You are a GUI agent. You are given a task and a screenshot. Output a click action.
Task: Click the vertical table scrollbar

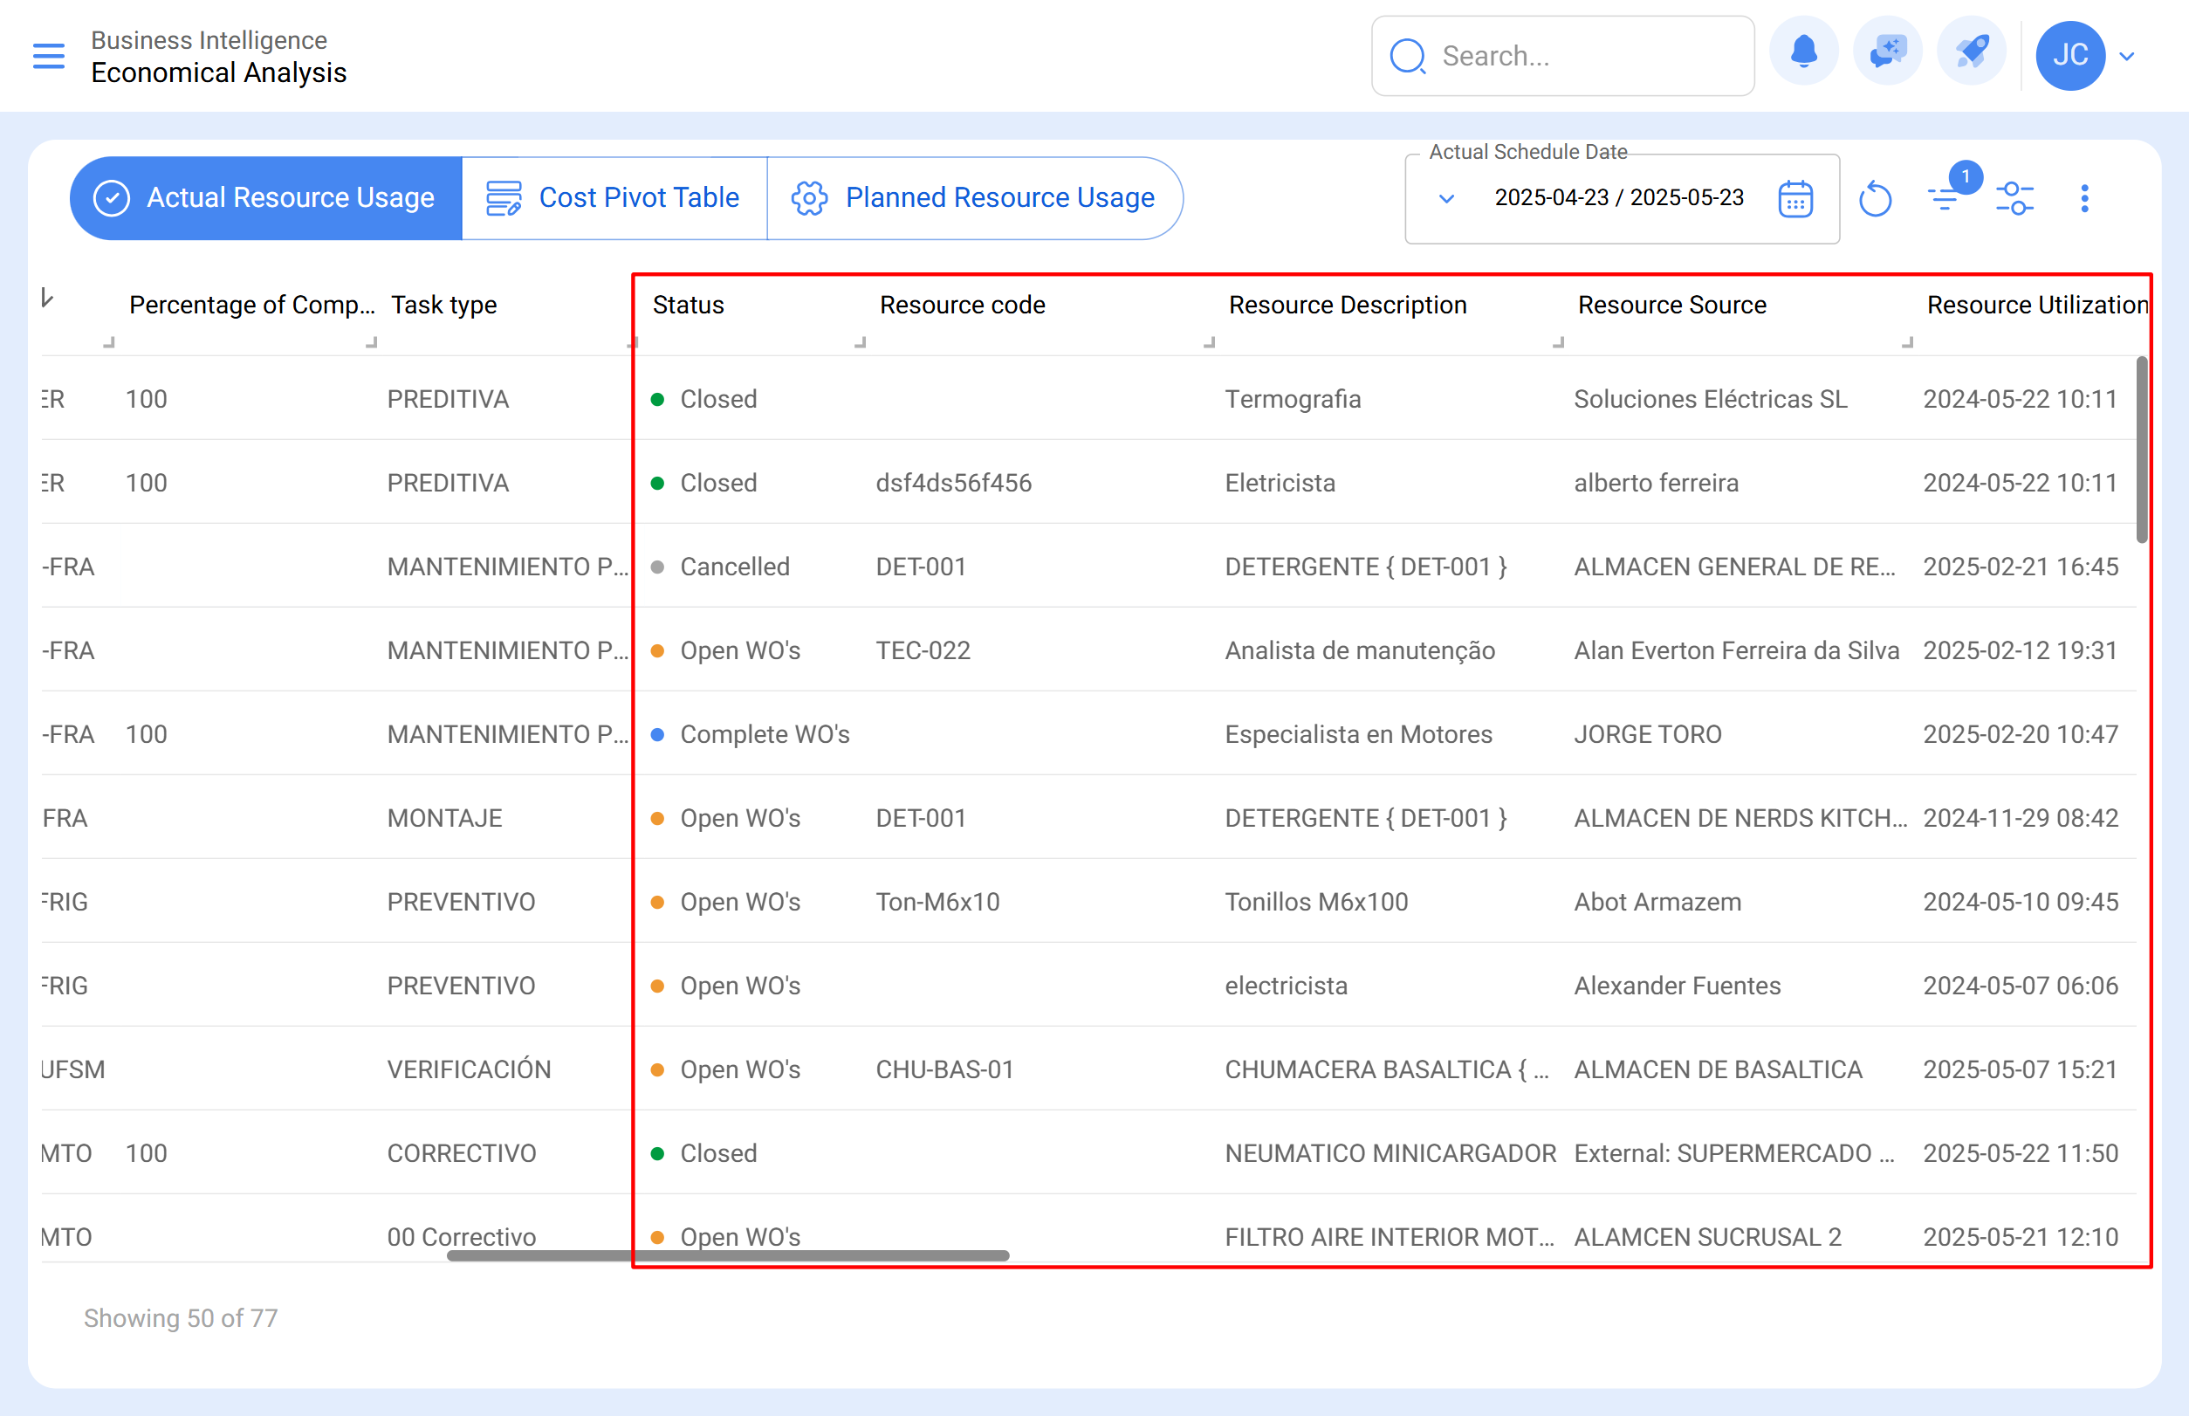(x=2141, y=450)
